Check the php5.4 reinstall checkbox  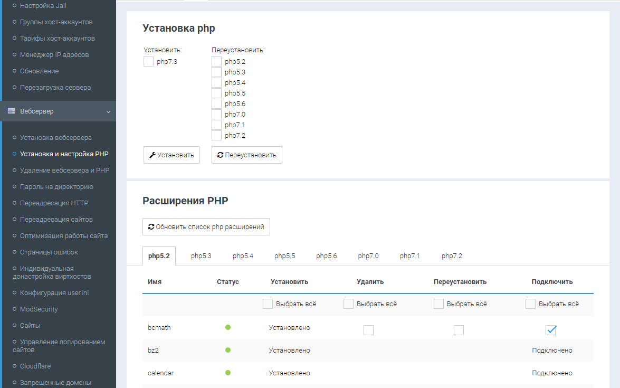(216, 82)
